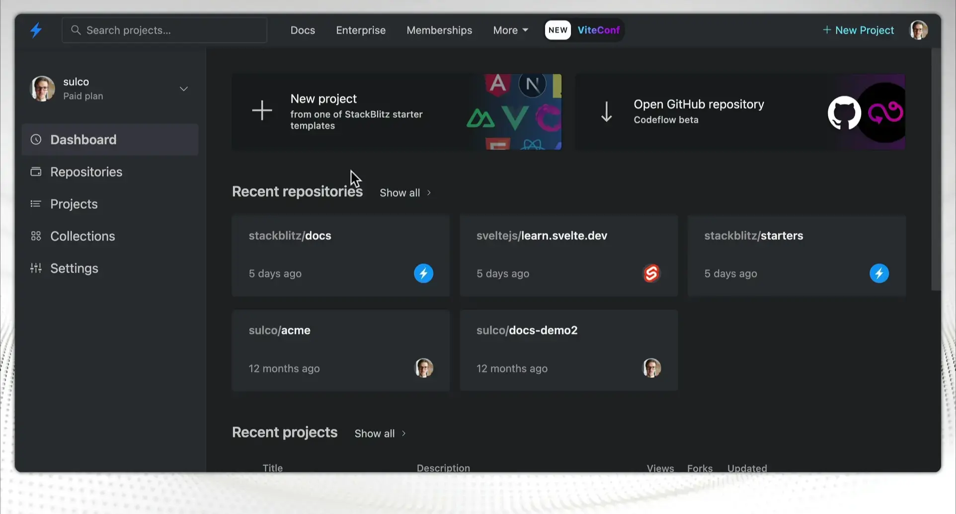Open the ViteConf link
The width and height of the screenshot is (956, 514).
coord(598,30)
